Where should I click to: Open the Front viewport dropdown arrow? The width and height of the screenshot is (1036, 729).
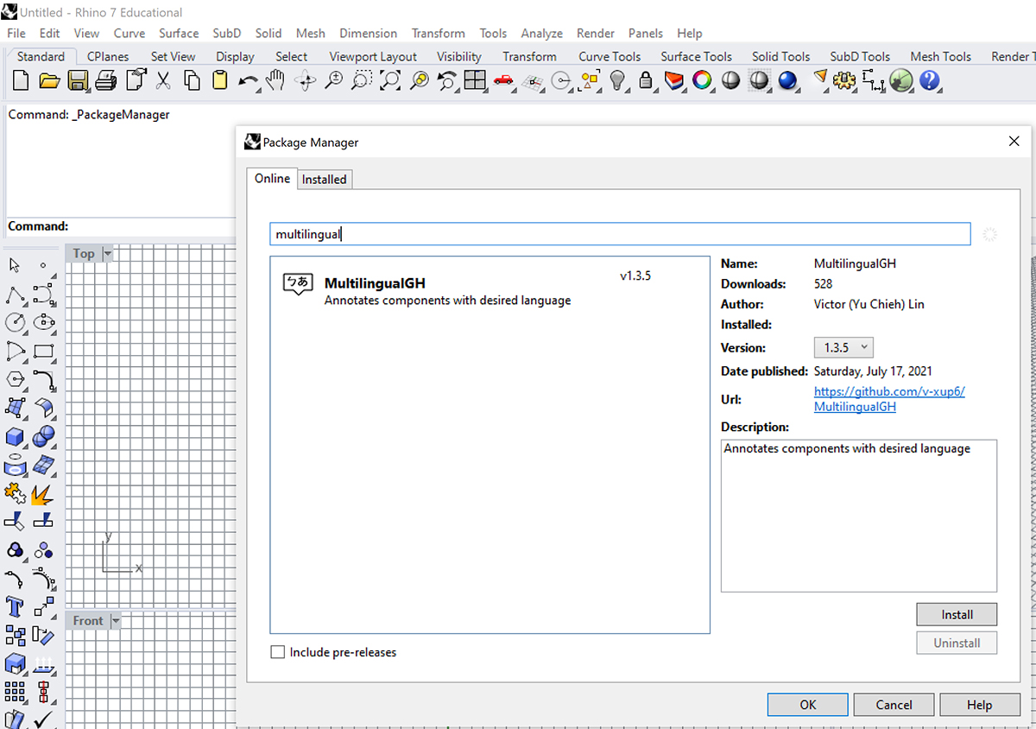coord(116,621)
